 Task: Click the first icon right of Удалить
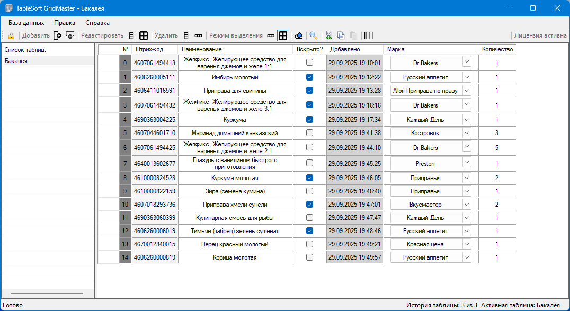(x=186, y=36)
